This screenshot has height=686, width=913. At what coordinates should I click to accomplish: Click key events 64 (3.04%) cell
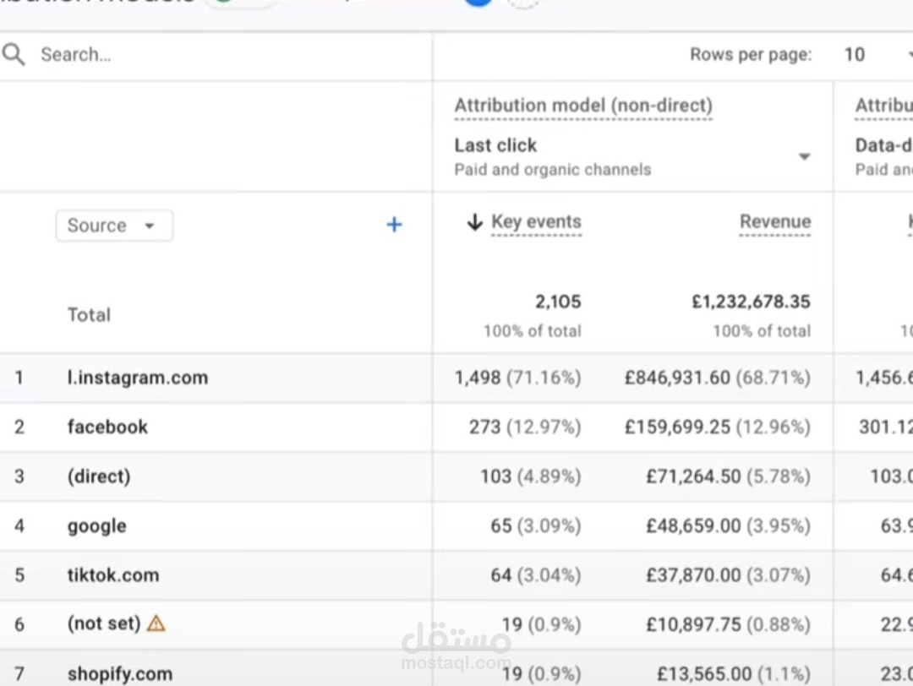click(536, 575)
